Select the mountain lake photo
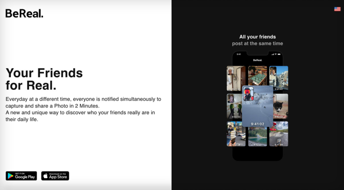 (257, 137)
